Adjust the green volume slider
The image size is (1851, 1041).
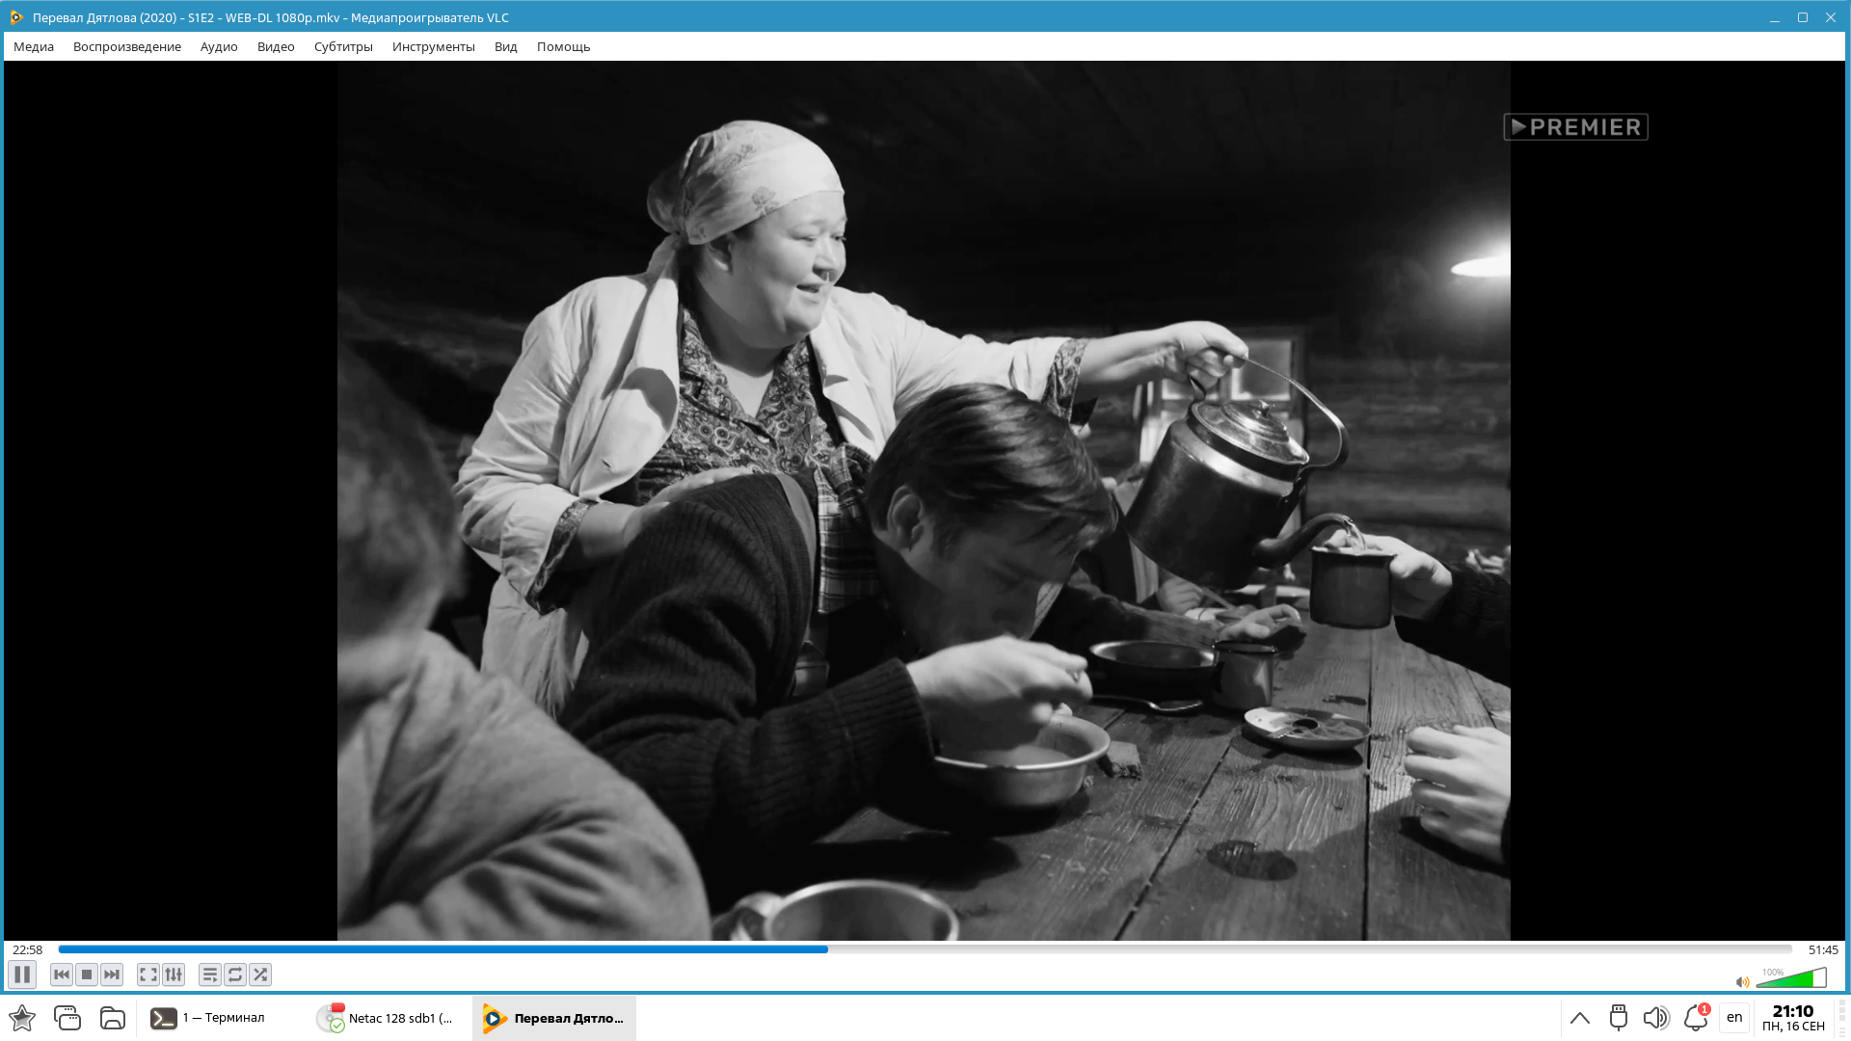[x=1790, y=979]
